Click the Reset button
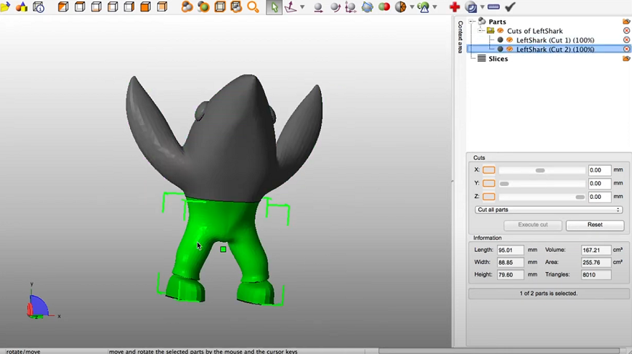This screenshot has height=354, width=632. 595,225
